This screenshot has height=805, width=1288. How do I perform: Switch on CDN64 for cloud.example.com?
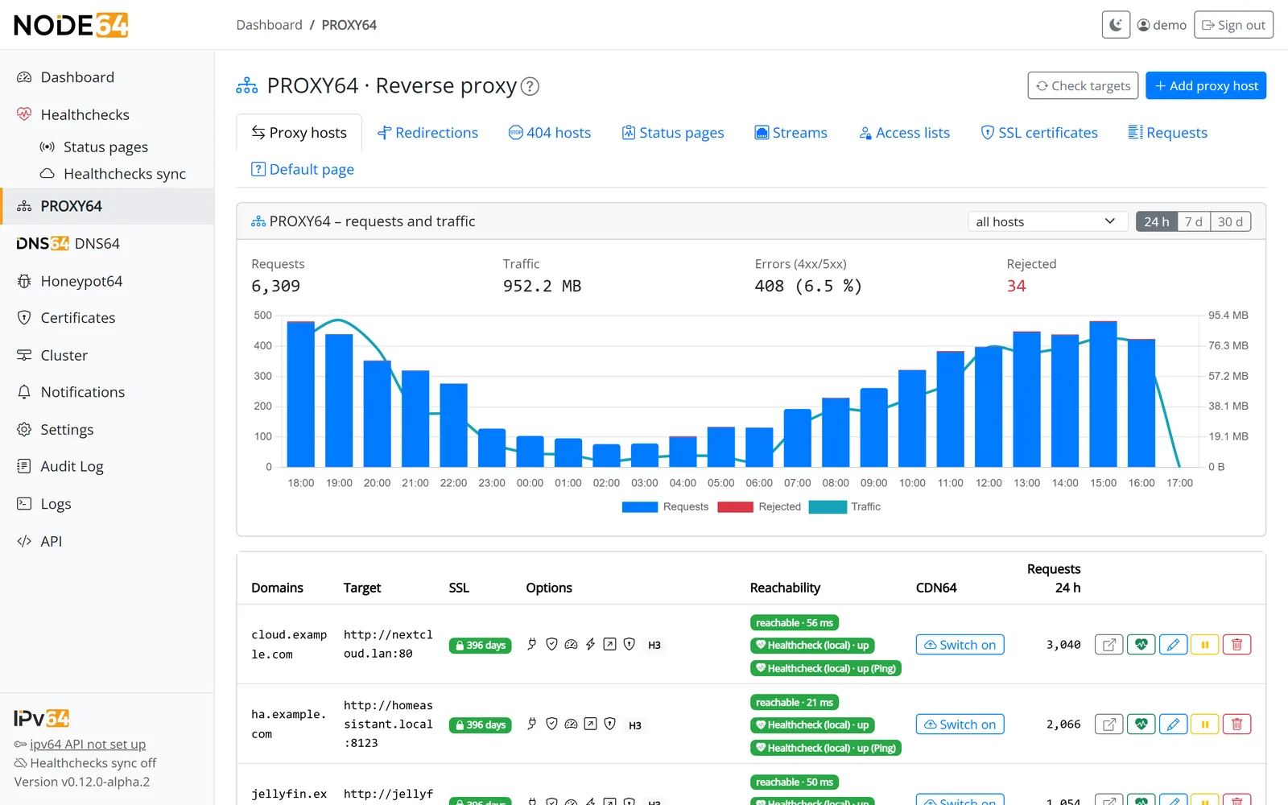[960, 645]
